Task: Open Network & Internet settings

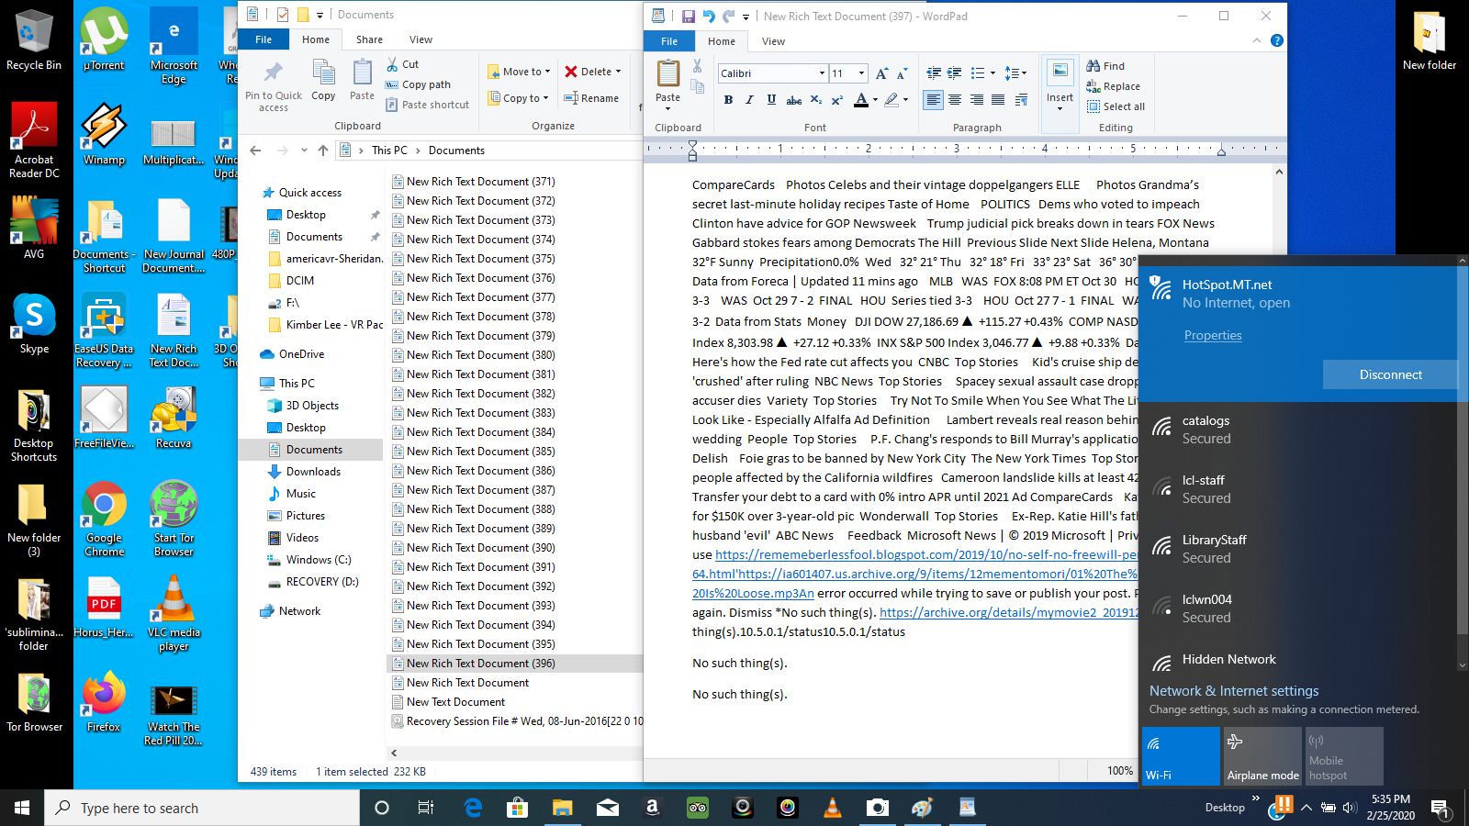Action: click(1234, 691)
